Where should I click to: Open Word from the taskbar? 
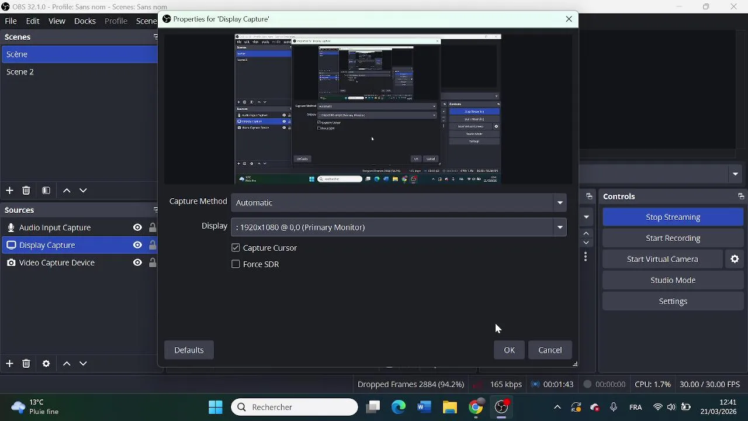tap(424, 407)
